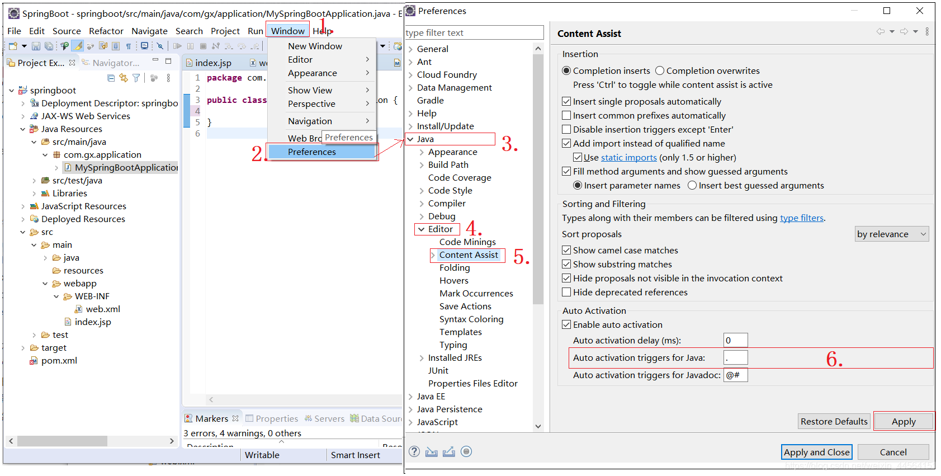
Task: Click Restore Defaults button
Action: coord(834,421)
